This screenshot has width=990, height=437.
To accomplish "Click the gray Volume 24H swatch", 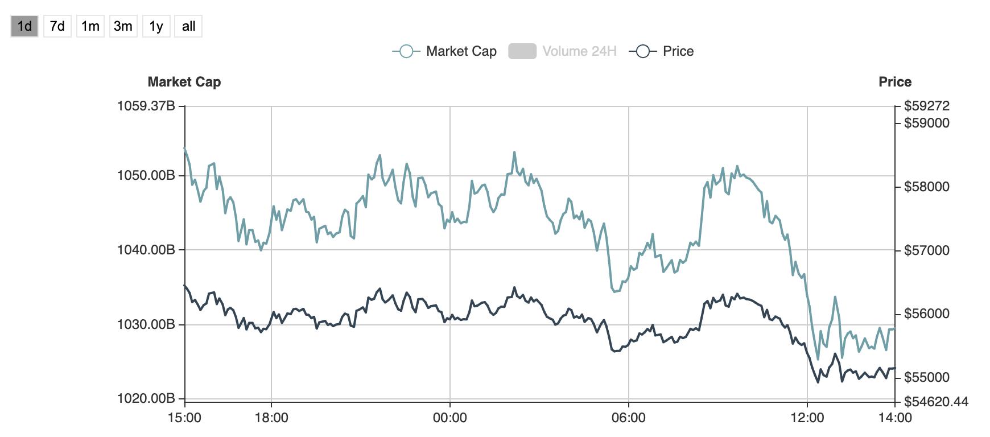I will pyautogui.click(x=522, y=51).
